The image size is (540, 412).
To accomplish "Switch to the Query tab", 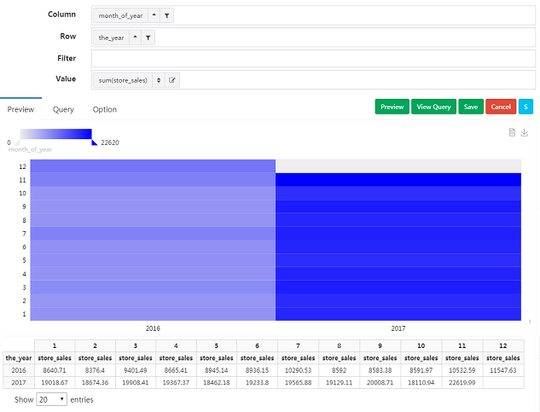I will [x=63, y=109].
